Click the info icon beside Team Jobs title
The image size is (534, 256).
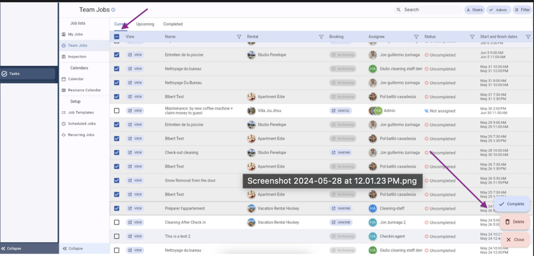(114, 10)
